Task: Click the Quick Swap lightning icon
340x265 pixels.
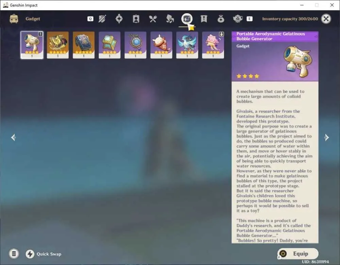Action: tap(30, 254)
